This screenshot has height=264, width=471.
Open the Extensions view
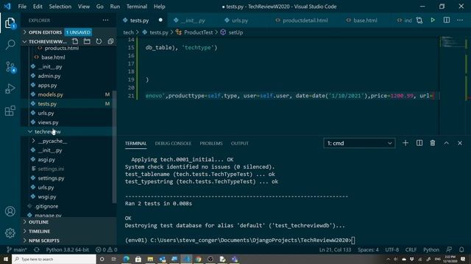tap(10, 111)
